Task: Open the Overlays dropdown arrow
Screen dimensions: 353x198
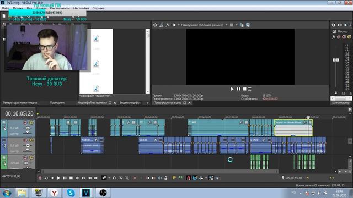Action: pos(237,25)
